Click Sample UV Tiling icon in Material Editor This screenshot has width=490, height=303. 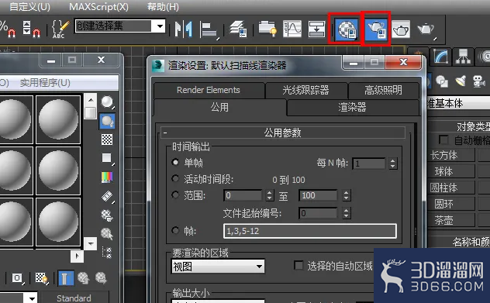tap(107, 158)
